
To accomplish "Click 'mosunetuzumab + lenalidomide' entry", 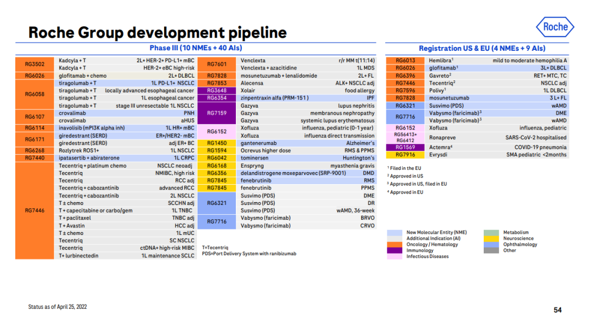I will point(279,75).
